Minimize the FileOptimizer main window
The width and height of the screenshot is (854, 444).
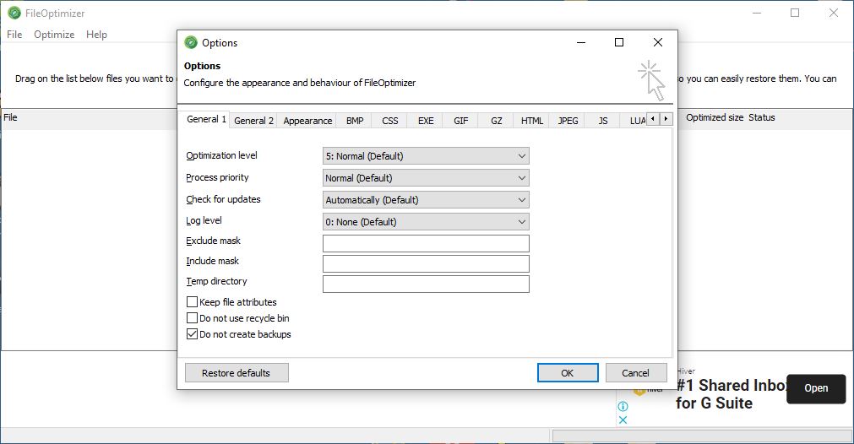[757, 13]
